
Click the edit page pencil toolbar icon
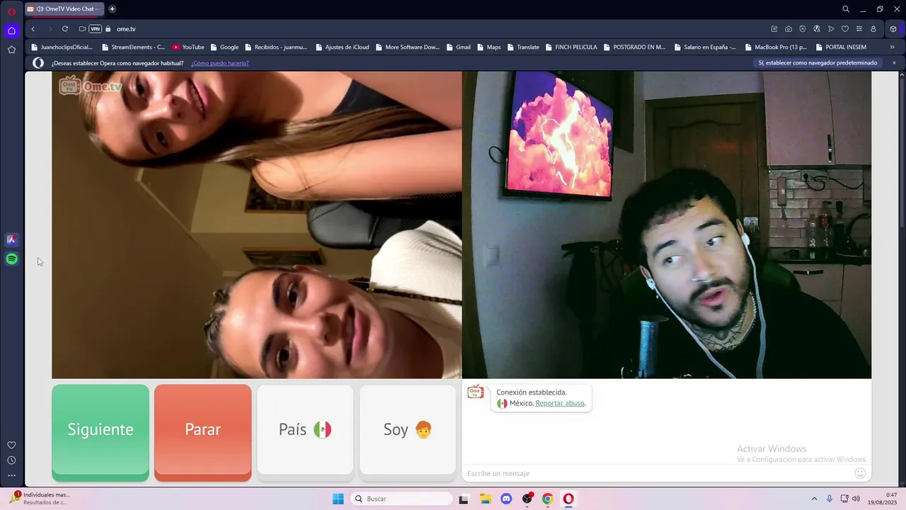point(774,29)
